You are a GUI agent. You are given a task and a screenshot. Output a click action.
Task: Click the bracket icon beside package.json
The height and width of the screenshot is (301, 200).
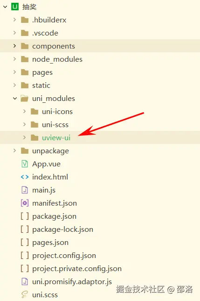tap(25, 216)
